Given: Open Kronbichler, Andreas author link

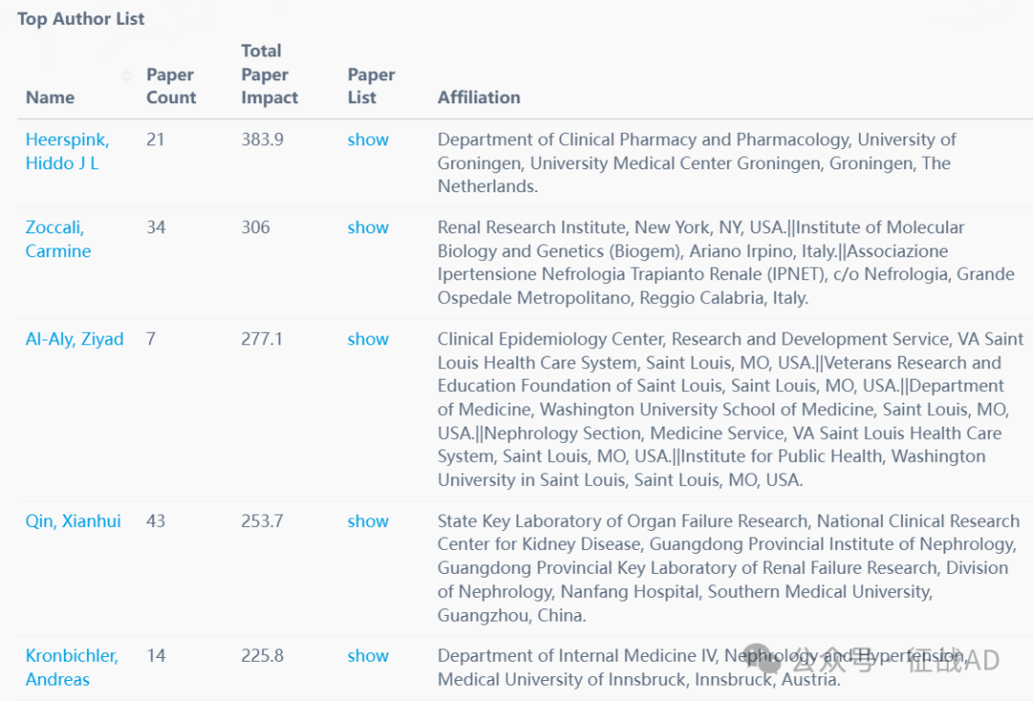Looking at the screenshot, I should [x=72, y=668].
